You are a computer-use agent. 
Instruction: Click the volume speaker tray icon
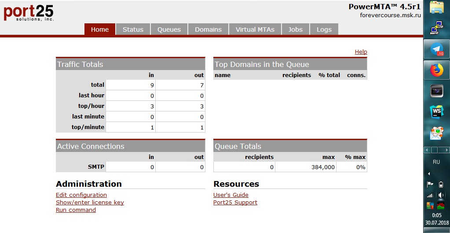[441, 196]
